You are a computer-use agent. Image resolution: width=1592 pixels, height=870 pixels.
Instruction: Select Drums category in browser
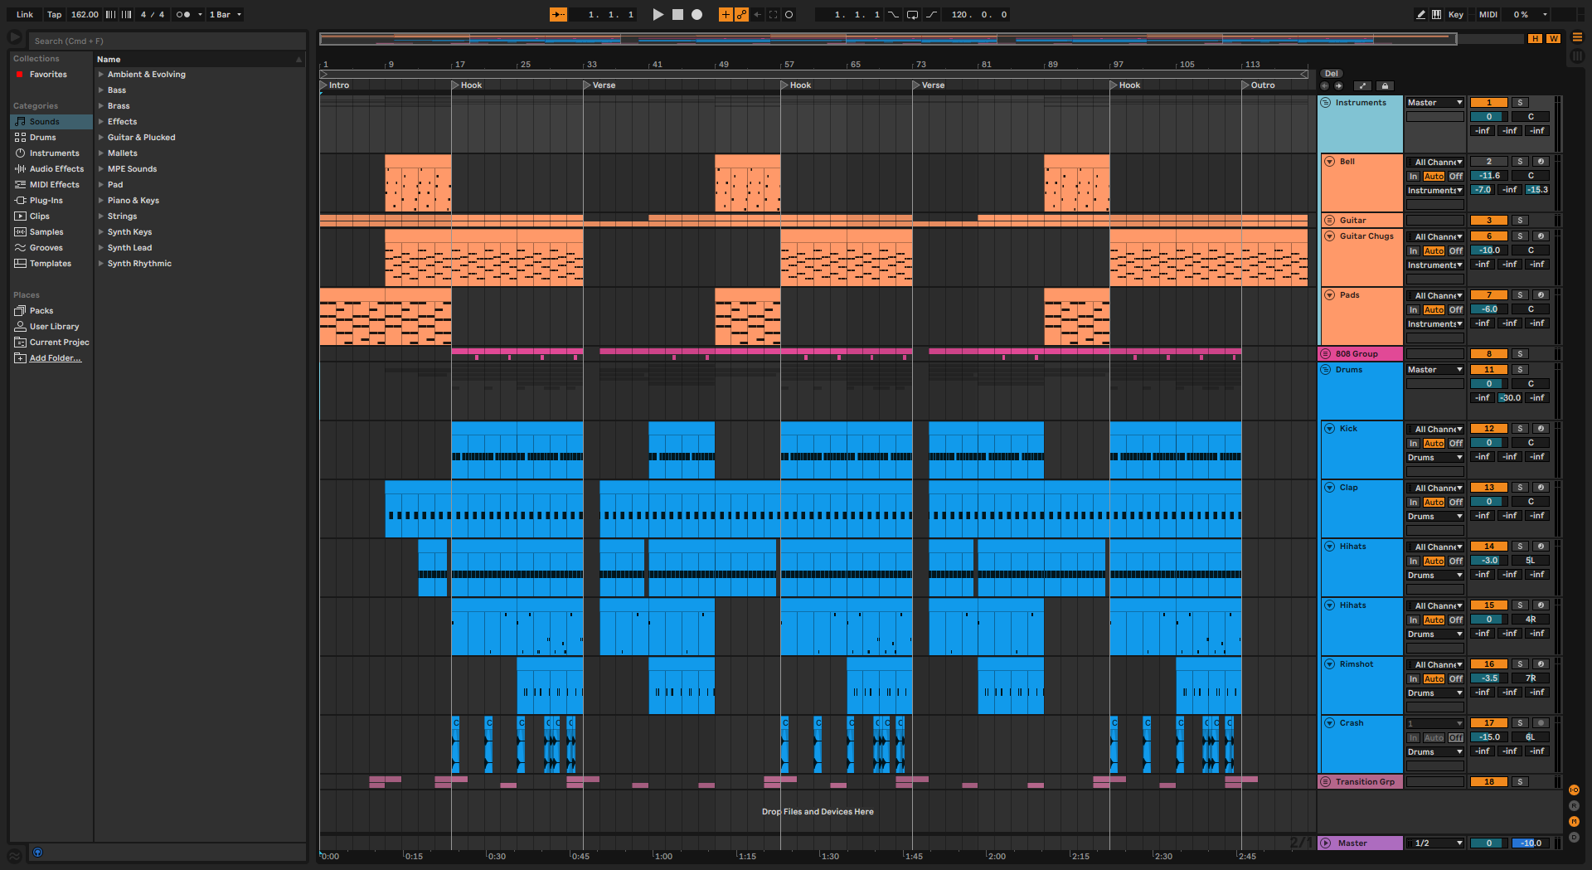(x=43, y=138)
